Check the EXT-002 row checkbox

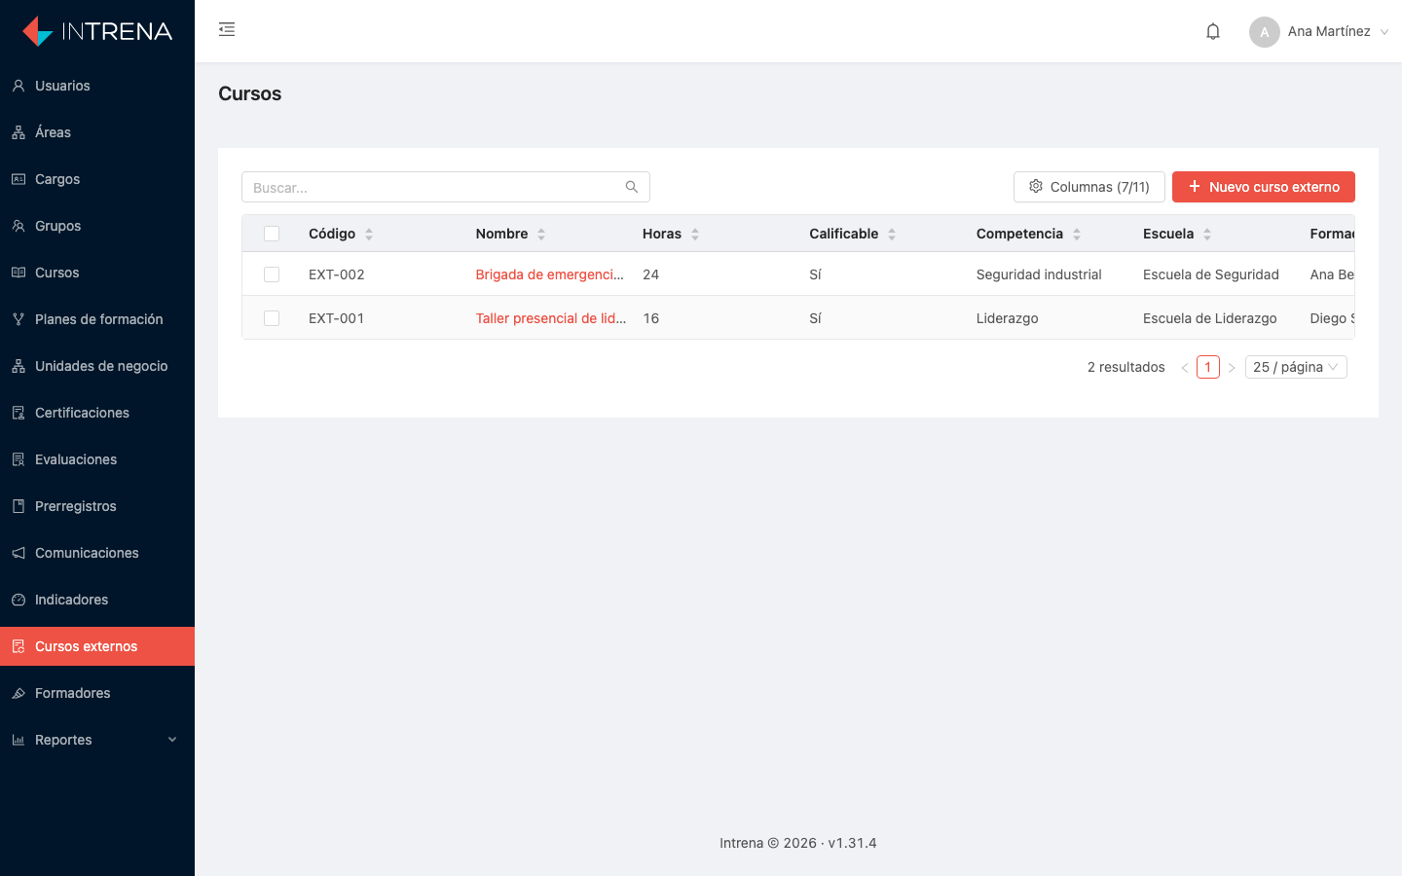coord(272,274)
